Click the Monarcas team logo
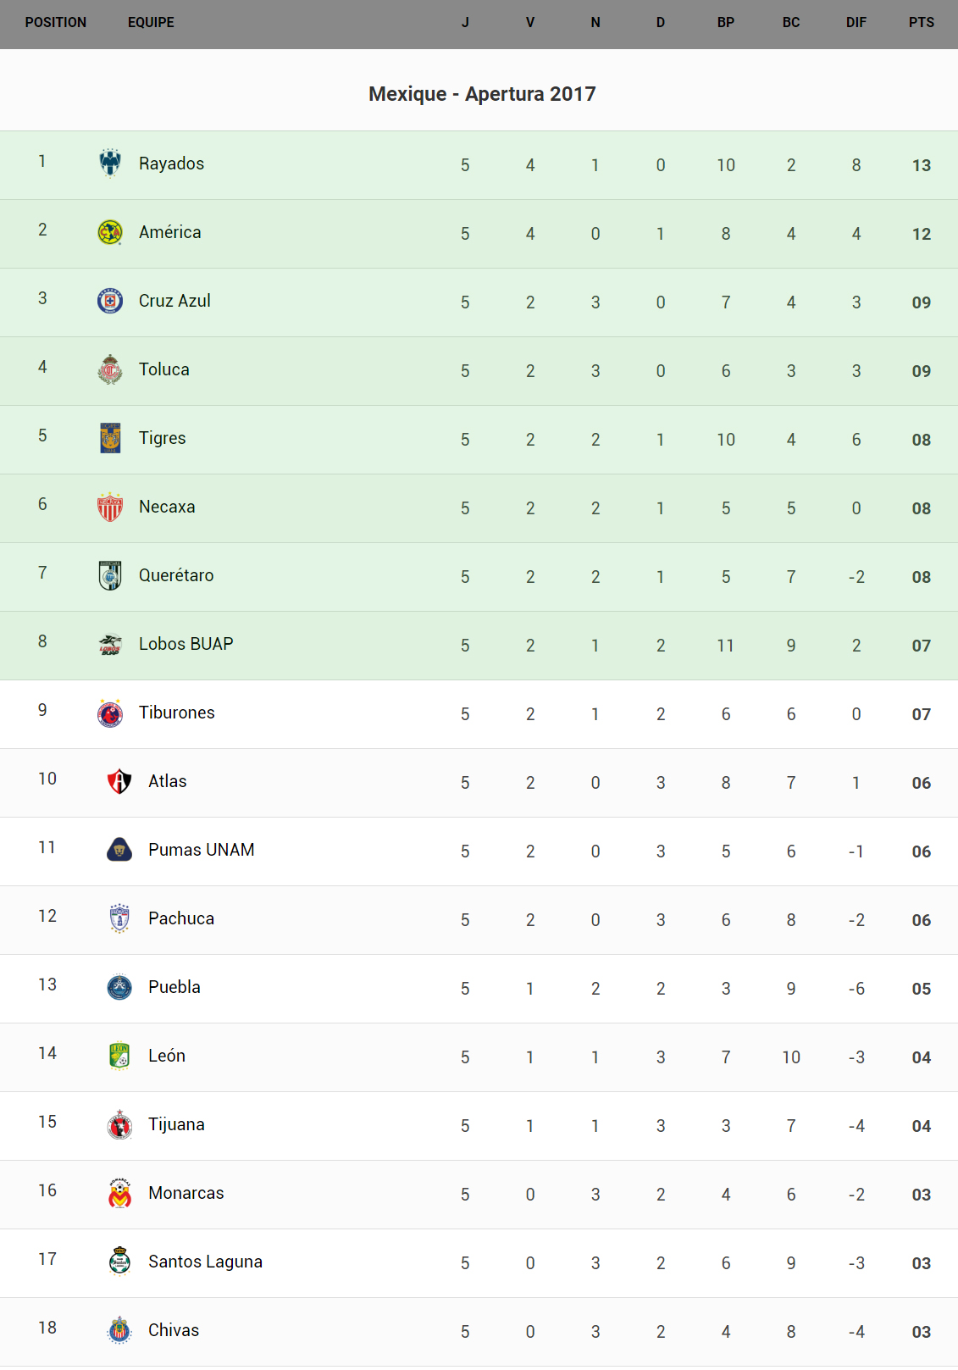 click(x=119, y=1193)
